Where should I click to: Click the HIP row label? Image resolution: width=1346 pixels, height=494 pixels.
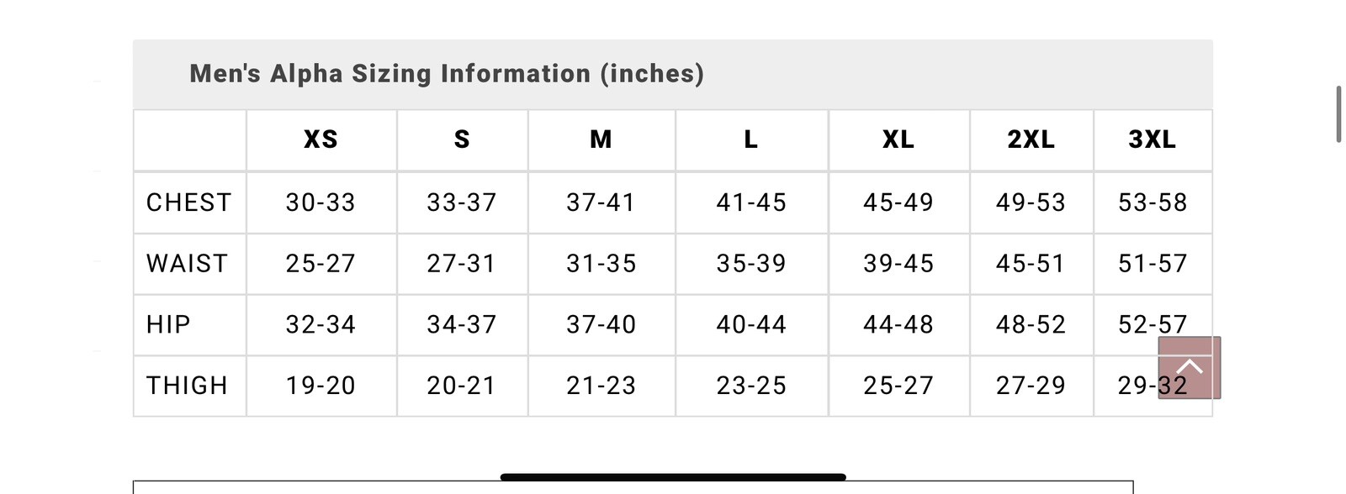click(168, 324)
